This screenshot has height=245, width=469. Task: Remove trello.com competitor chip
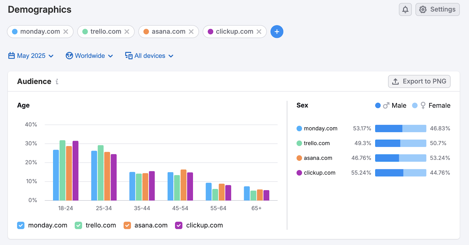(127, 32)
